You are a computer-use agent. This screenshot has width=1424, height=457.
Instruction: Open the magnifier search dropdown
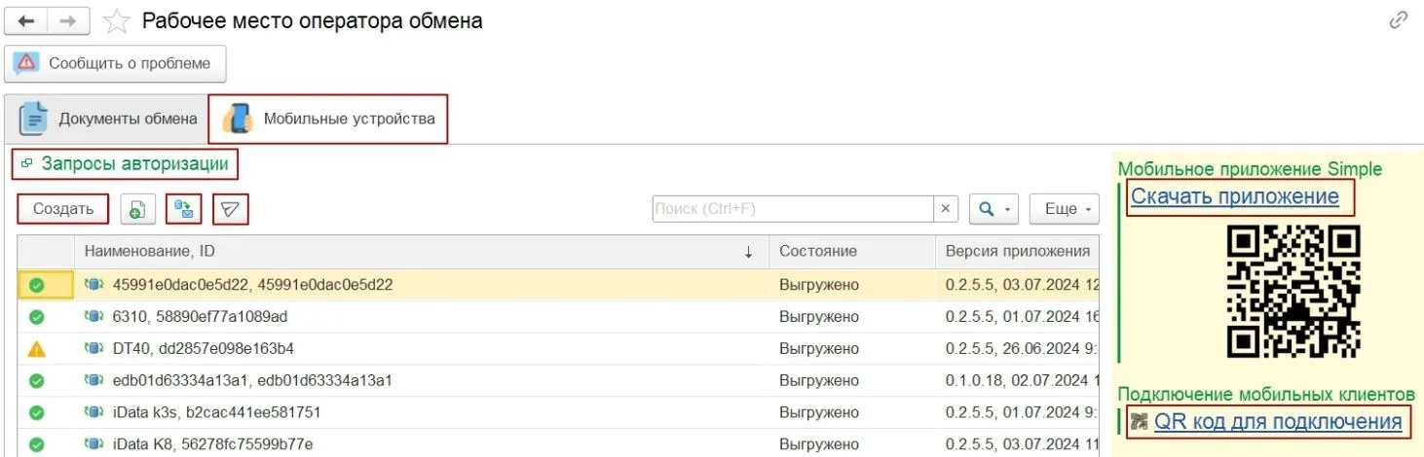pyautogui.click(x=993, y=209)
